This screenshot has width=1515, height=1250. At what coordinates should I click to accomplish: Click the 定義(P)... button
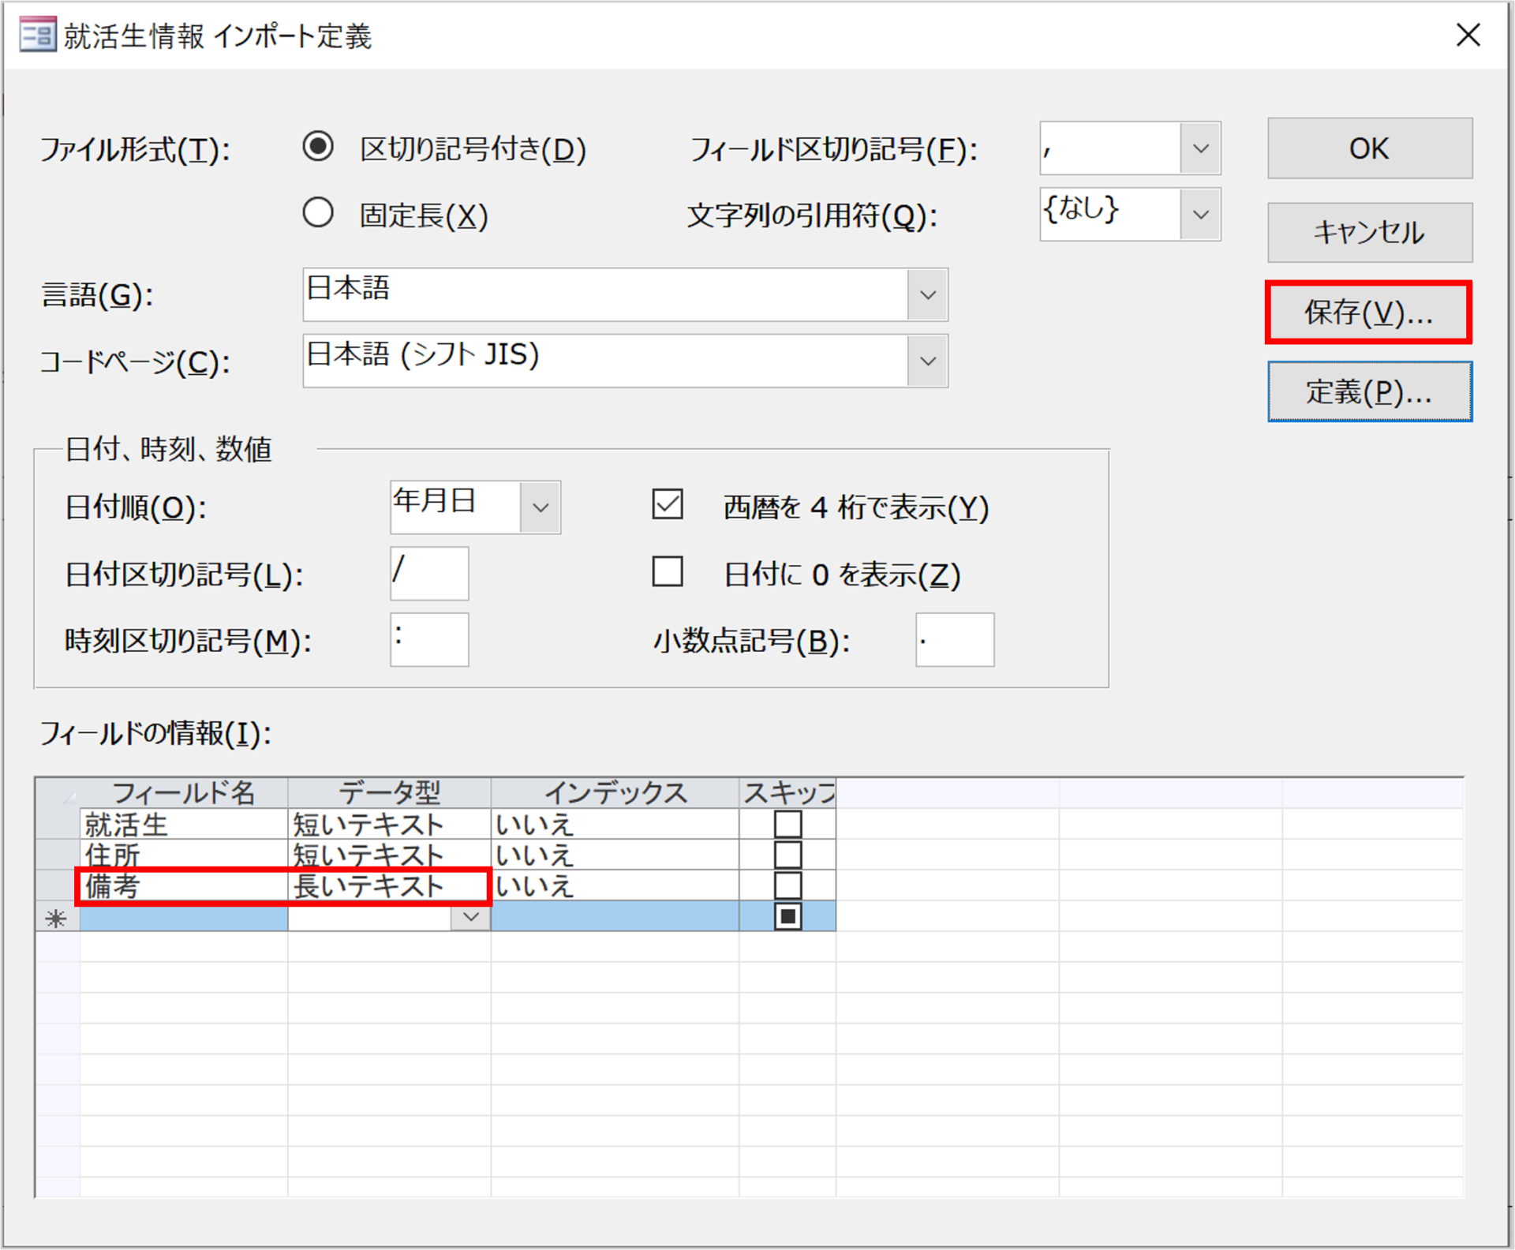click(1370, 391)
